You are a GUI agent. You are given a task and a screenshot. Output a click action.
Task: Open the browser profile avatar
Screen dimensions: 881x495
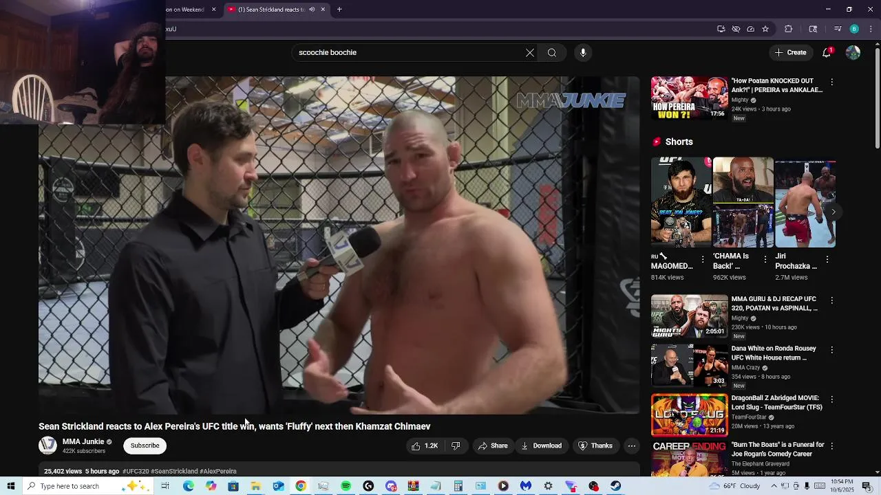click(854, 29)
